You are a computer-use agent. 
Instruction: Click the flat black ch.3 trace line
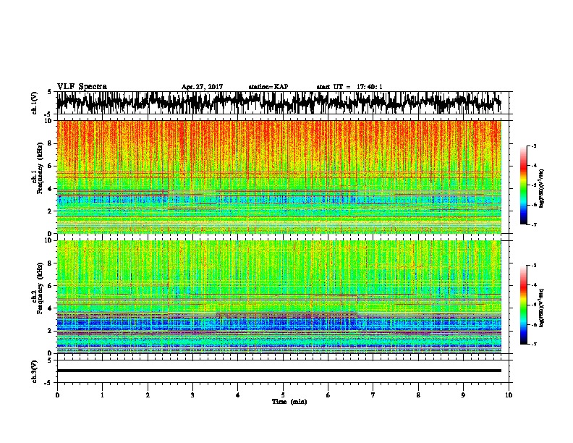[x=279, y=371]
